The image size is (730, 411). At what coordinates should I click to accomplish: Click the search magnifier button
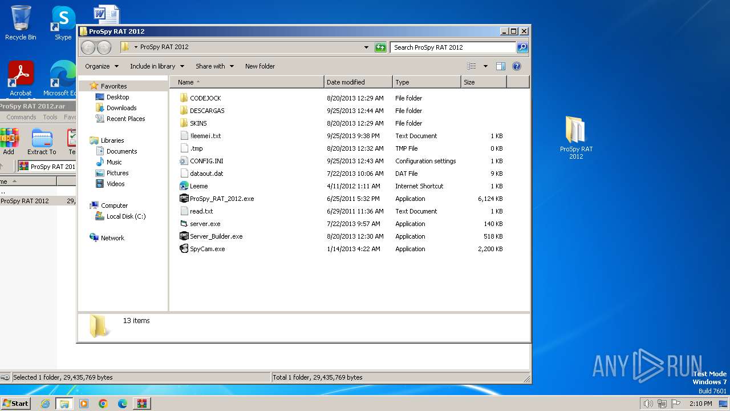point(522,47)
